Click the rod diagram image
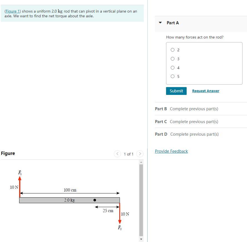The image size is (247, 242). (70, 200)
